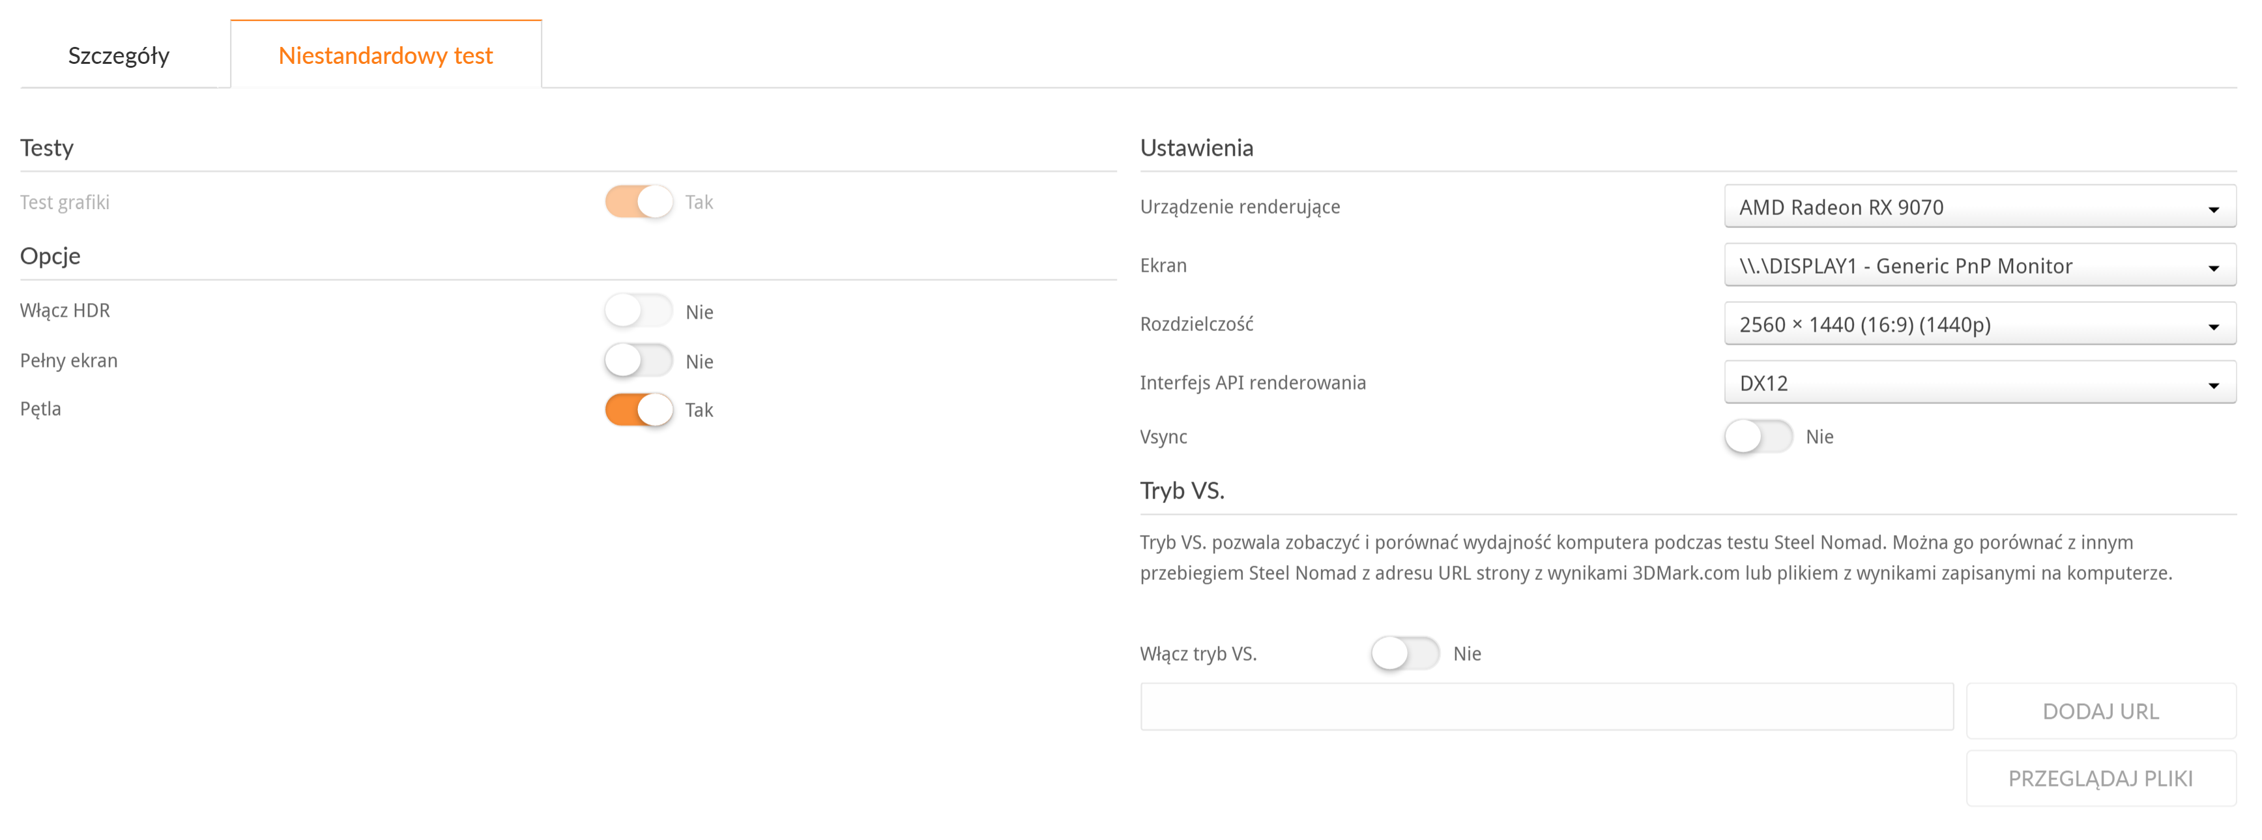2262x840 pixels.
Task: Click the PRZEGLĄDAJ PLIKI button
Action: [x=2100, y=777]
